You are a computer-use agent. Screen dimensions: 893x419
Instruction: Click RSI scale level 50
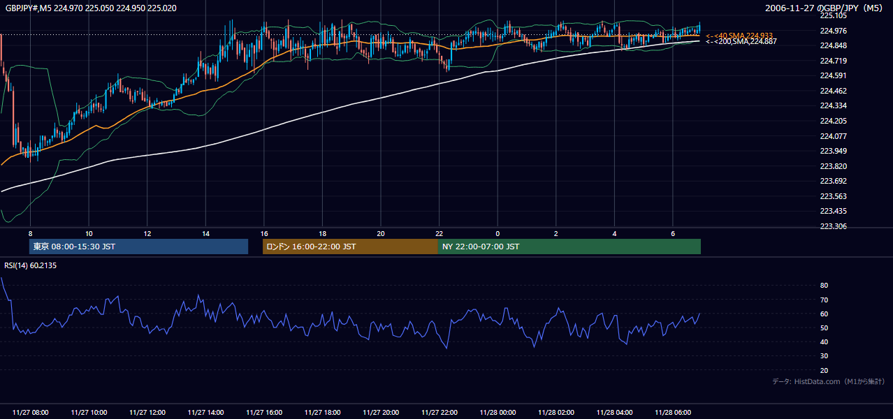(824, 328)
